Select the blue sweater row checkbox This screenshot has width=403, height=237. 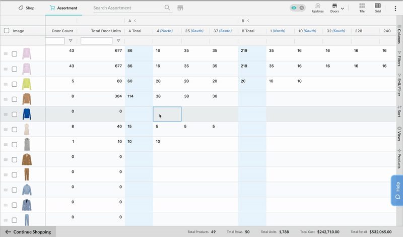15,114
